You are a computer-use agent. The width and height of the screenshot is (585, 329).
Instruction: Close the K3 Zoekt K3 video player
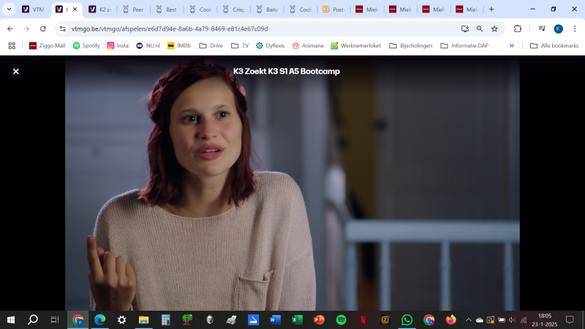tap(15, 71)
